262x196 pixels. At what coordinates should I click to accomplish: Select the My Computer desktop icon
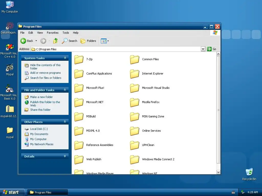[x=10, y=5]
